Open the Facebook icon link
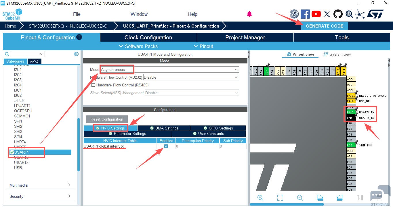393x209 pixels. tap(305, 14)
